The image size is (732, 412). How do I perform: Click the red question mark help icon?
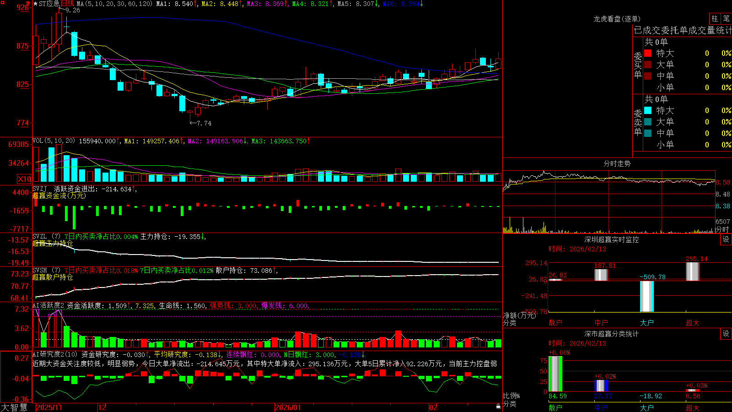coord(27,4)
